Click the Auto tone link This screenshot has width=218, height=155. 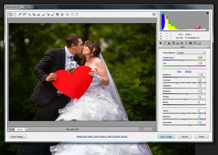click(x=179, y=72)
